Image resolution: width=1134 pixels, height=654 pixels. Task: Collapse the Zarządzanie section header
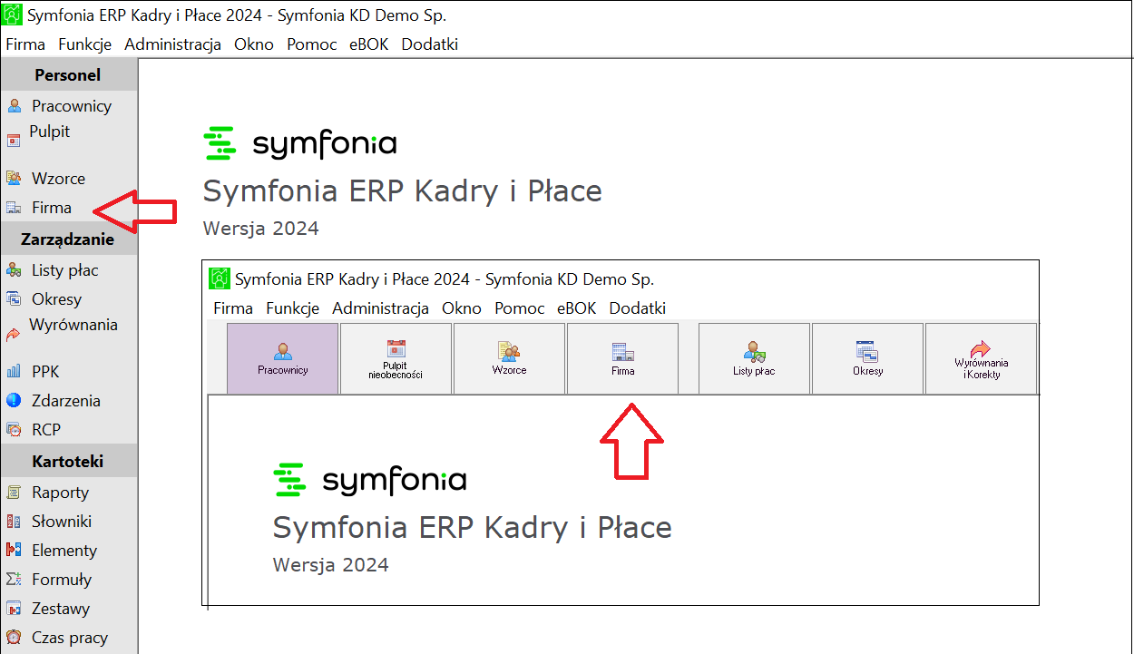68,239
